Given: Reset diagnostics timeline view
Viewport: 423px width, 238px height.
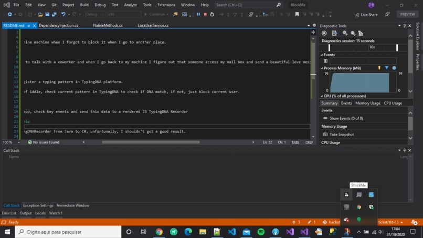Looking at the screenshot, I should (361, 33).
